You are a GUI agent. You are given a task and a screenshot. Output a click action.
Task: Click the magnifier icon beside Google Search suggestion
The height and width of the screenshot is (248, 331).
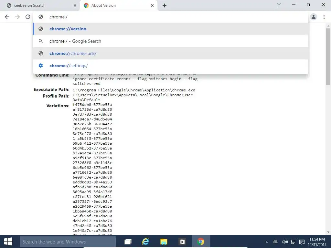point(41,41)
